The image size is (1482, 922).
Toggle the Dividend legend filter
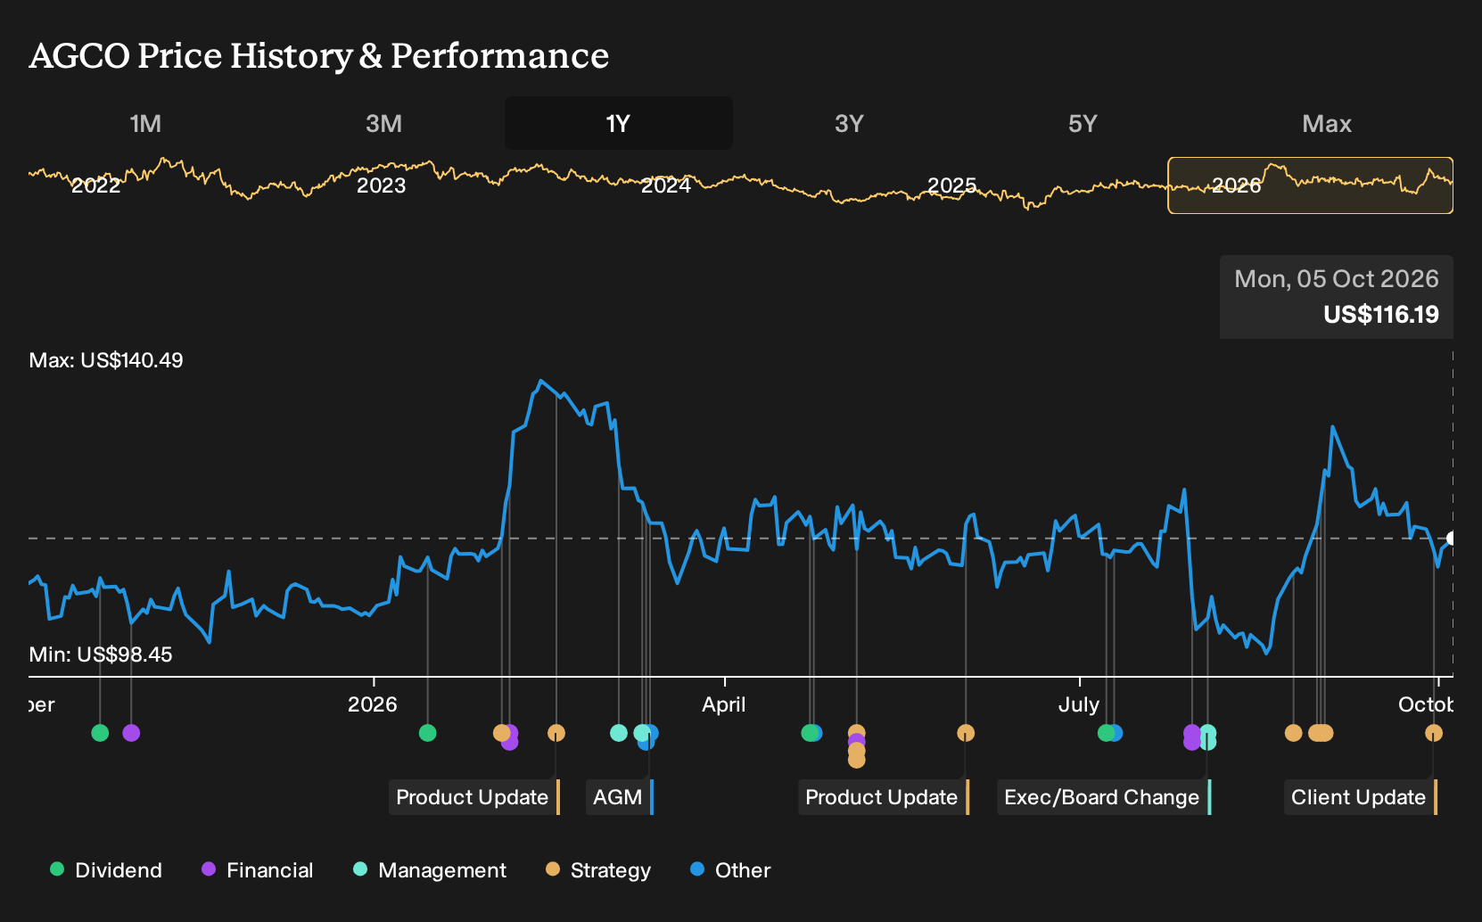coord(105,870)
